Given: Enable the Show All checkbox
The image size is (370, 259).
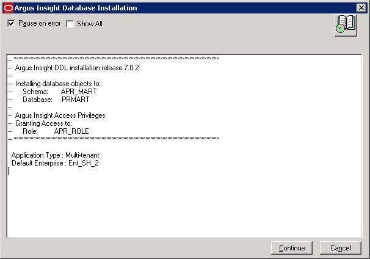Looking at the screenshot, I should [70, 24].
